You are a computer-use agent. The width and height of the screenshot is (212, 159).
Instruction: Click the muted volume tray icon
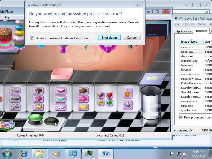click(185, 154)
